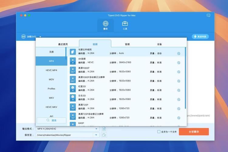Choose the MKV format category
Viewport: 228px width, 152px height.
(x=51, y=98)
